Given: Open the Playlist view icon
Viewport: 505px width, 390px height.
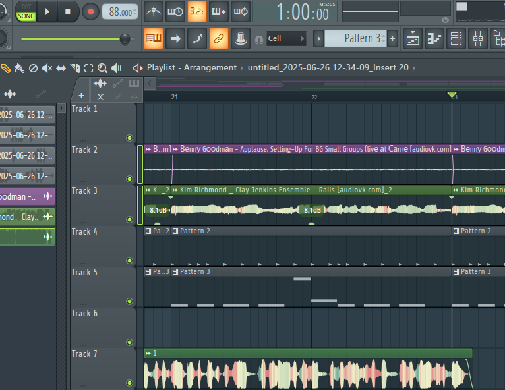Looking at the screenshot, I should click(413, 39).
